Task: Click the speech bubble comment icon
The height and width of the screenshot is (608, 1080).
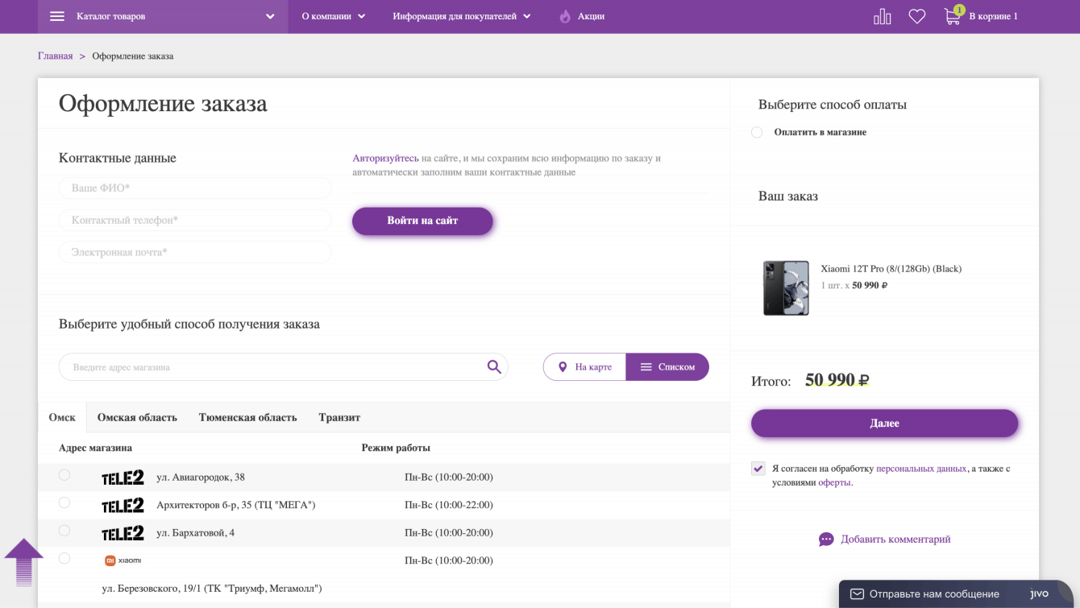Action: click(826, 540)
